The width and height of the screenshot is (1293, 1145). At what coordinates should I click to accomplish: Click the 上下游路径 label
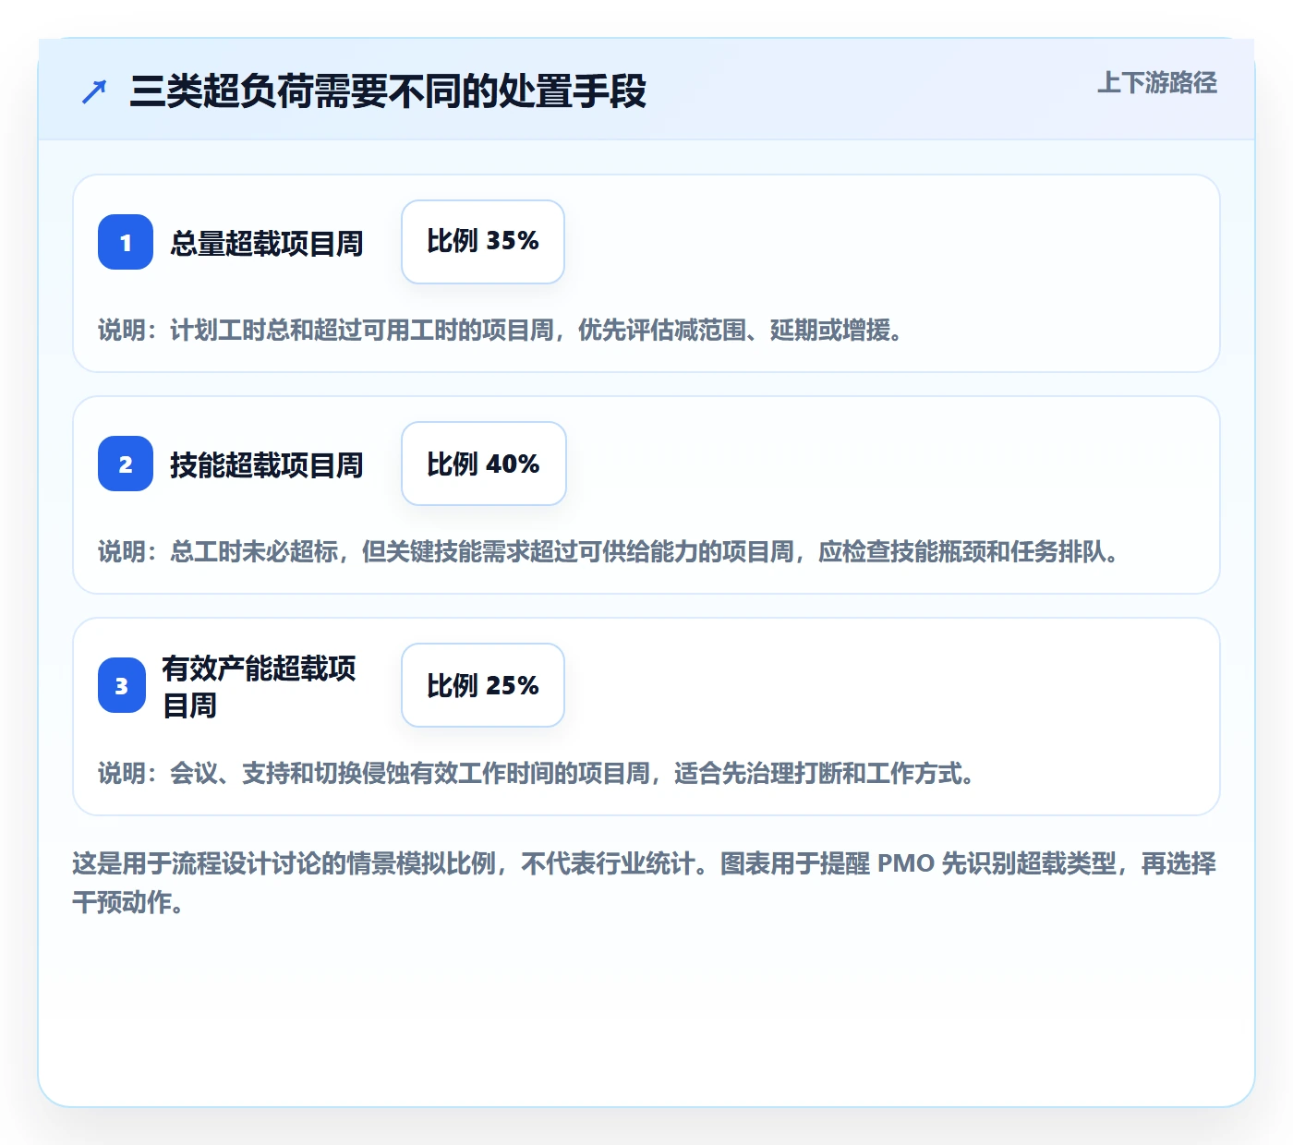point(1157,83)
